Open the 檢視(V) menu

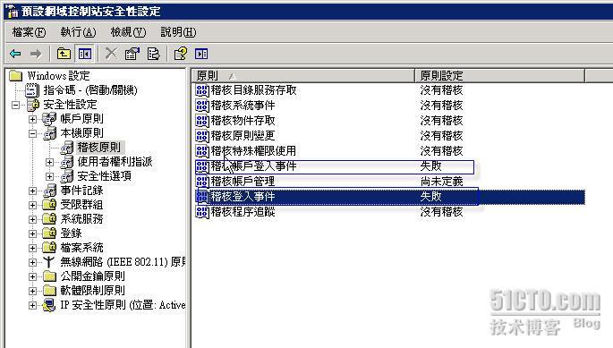(x=128, y=32)
